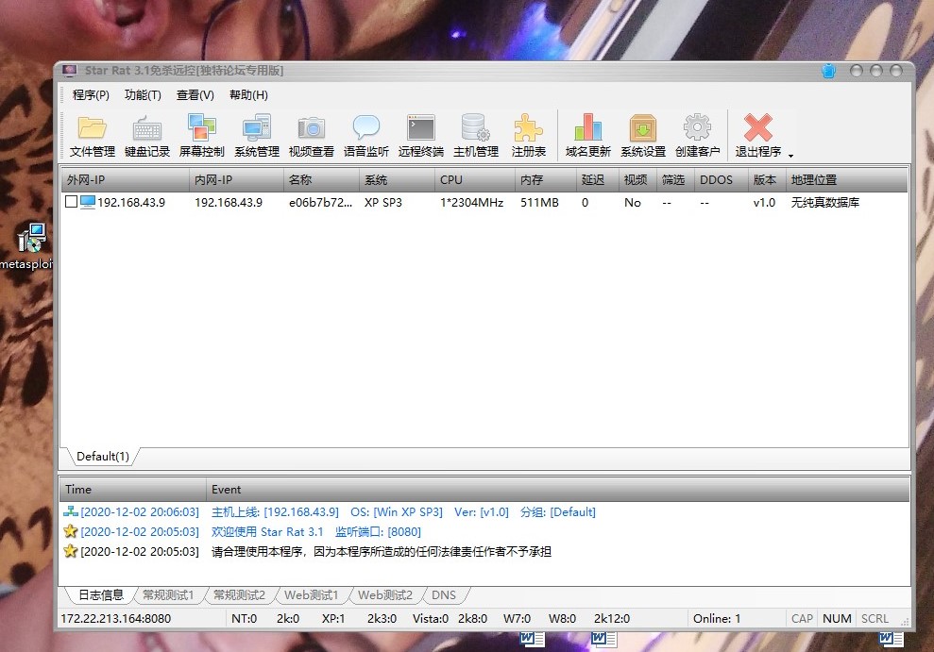Click 域名更新 domain update

click(x=588, y=136)
